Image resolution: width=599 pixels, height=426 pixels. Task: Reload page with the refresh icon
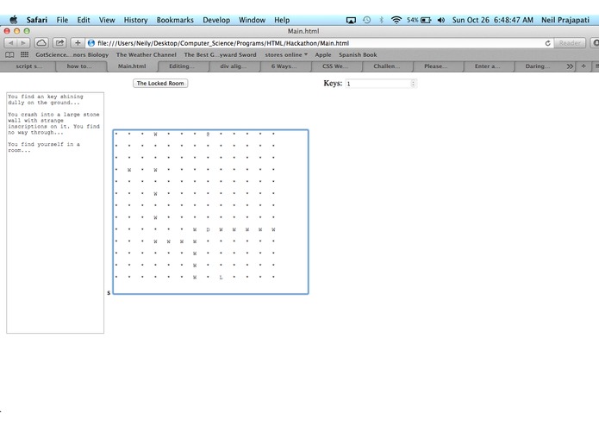coord(547,43)
